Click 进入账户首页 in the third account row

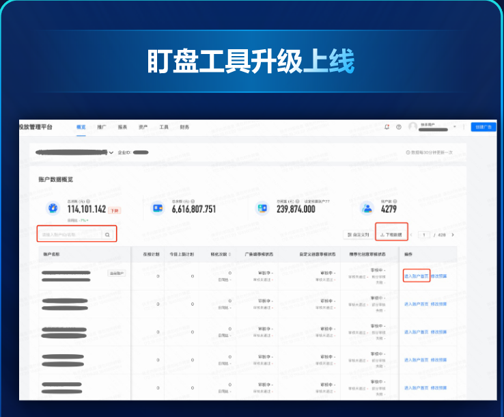(x=417, y=332)
